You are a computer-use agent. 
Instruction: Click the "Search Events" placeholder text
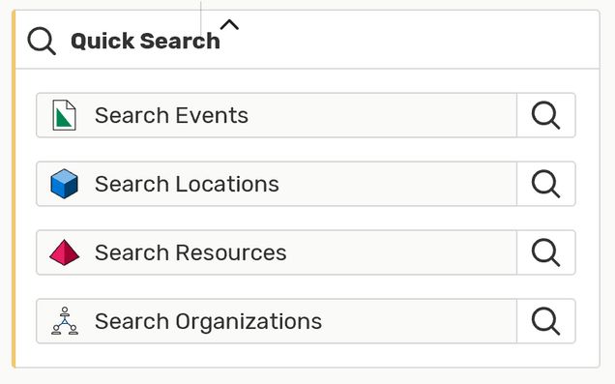[171, 115]
